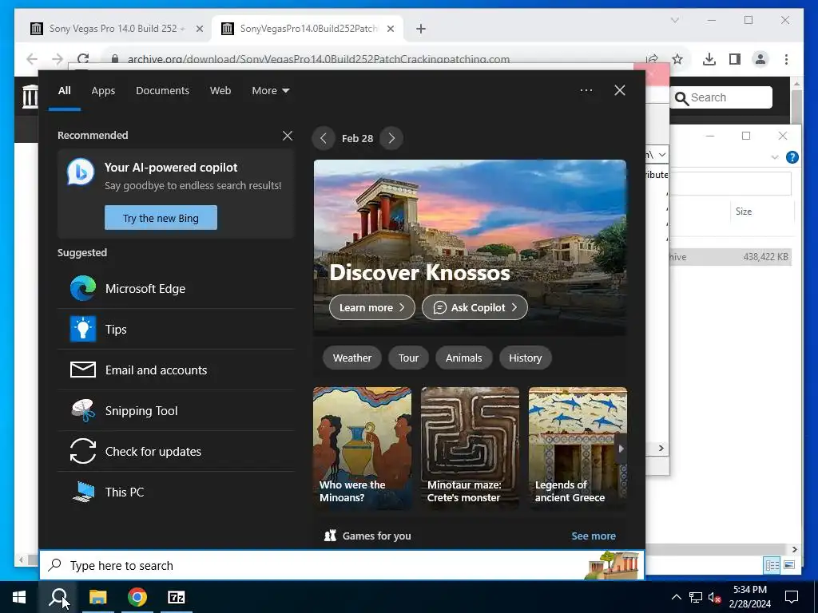Open 7-Zip from the taskbar
This screenshot has height=613, width=818.
click(x=177, y=597)
